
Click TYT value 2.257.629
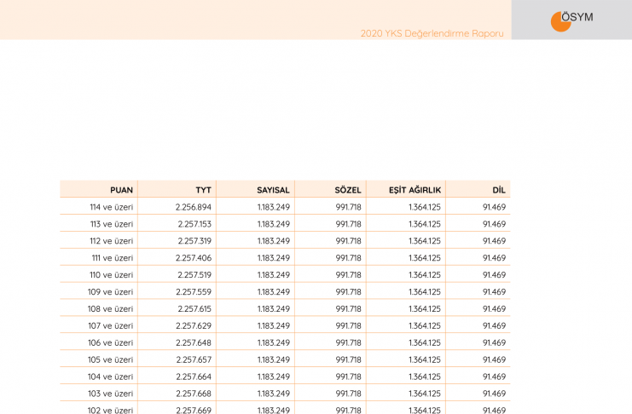tap(193, 325)
